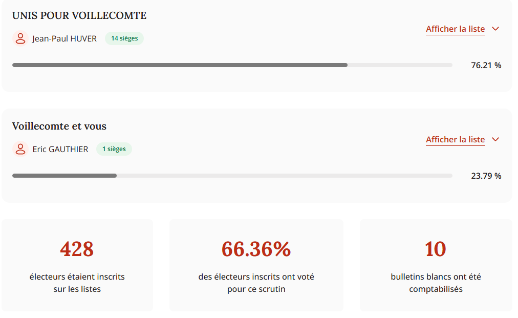Screen dimensions: 518x318
Task: Click person icon beside Eric GAUTHIER
Action: pos(20,150)
